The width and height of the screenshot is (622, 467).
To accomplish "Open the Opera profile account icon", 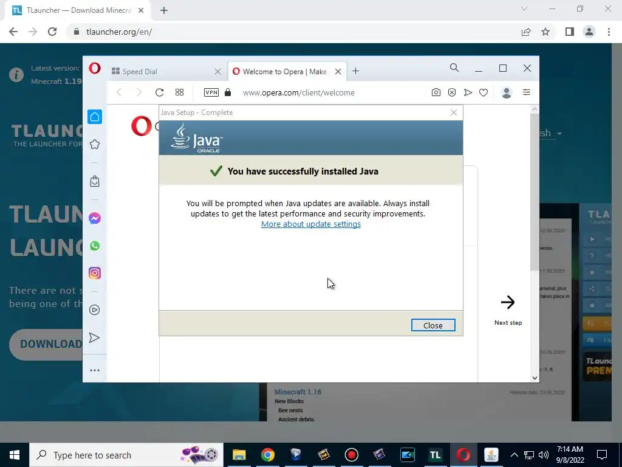I will [507, 92].
